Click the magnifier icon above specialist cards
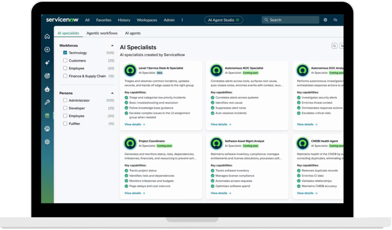This screenshot has width=392, height=230. [334, 46]
